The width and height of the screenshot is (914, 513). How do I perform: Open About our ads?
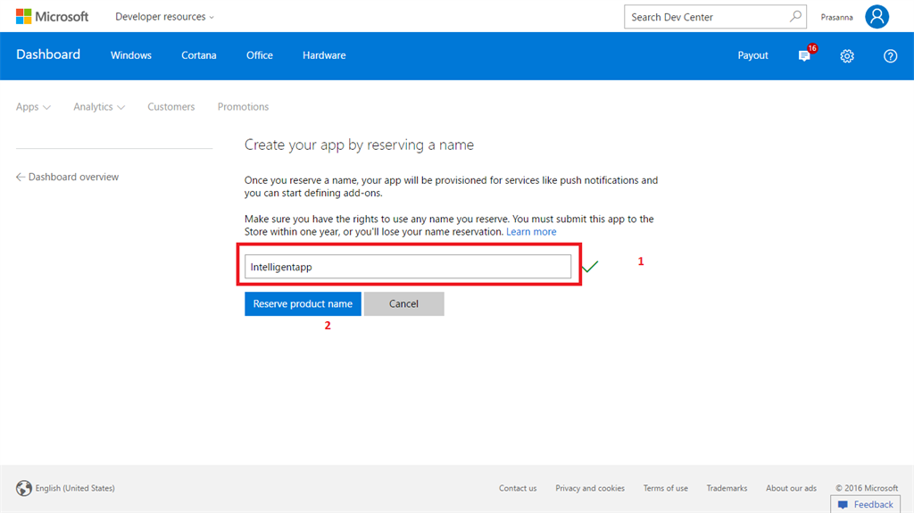pos(791,488)
